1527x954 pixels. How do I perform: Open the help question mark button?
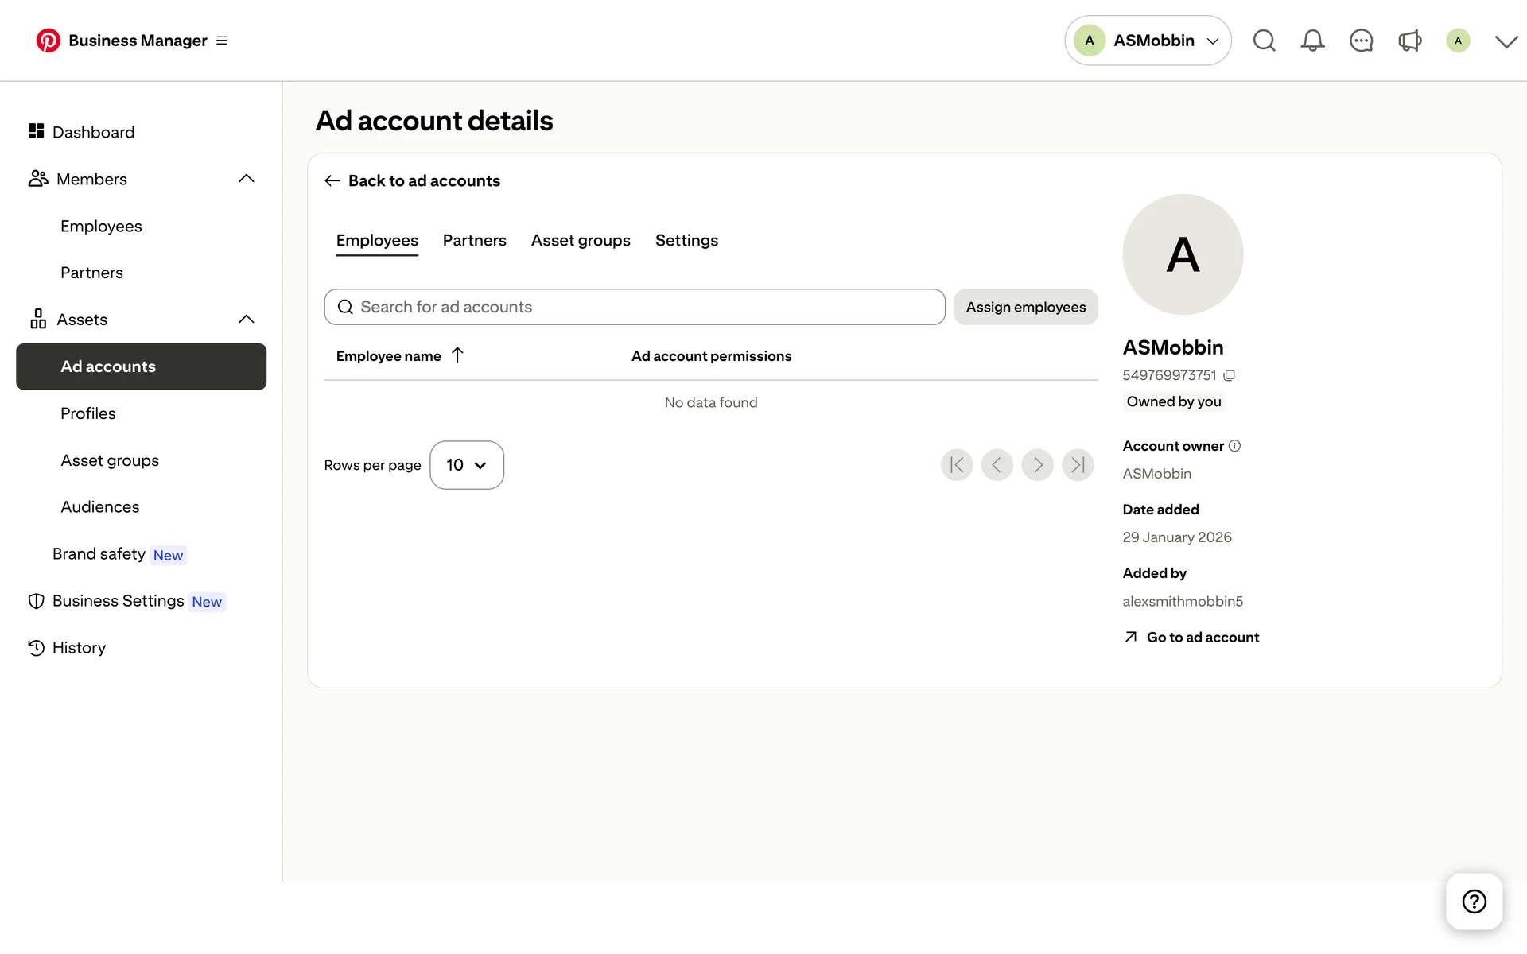coord(1474,902)
